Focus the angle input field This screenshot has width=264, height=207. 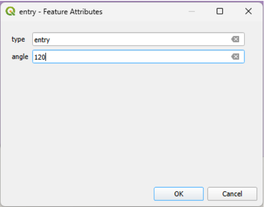[x=130, y=56]
